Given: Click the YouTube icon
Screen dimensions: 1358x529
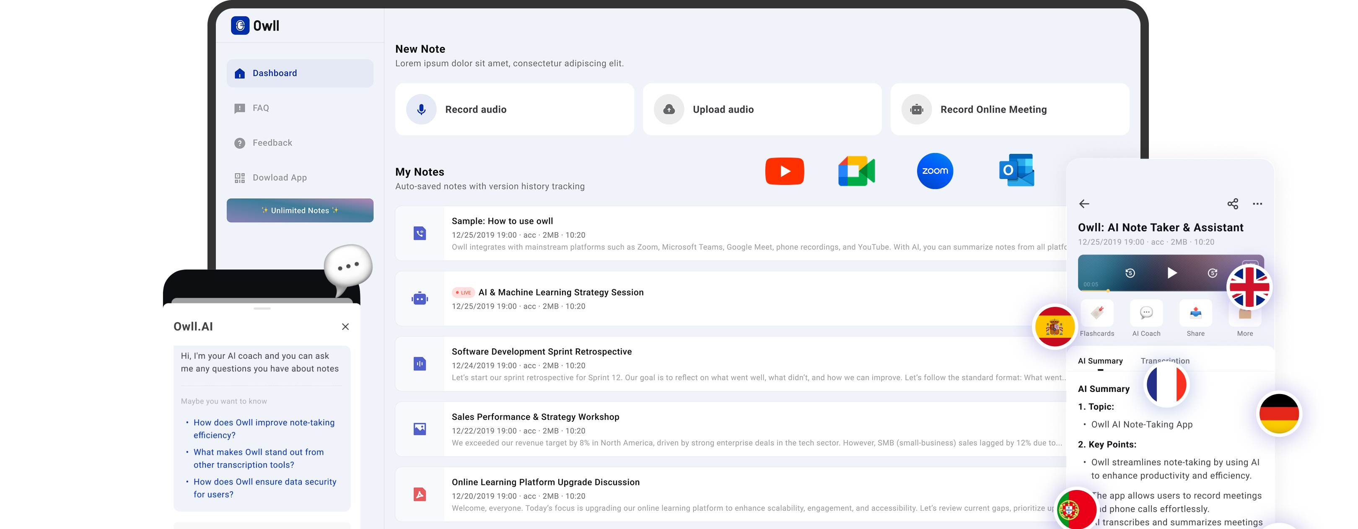Looking at the screenshot, I should (785, 171).
